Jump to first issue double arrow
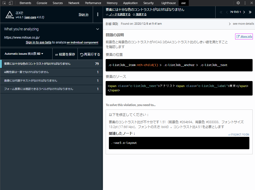 click(x=221, y=12)
